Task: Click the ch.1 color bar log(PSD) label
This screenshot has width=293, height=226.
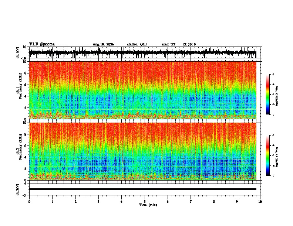Action: coord(277,96)
